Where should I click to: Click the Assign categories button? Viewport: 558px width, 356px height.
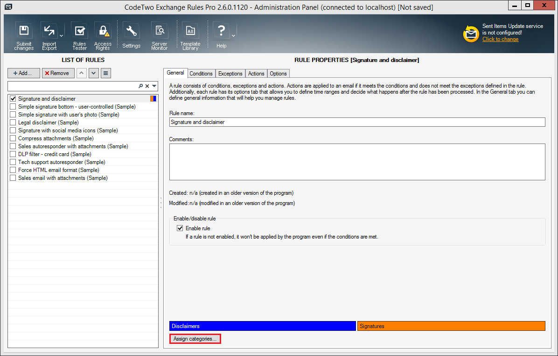pyautogui.click(x=195, y=339)
